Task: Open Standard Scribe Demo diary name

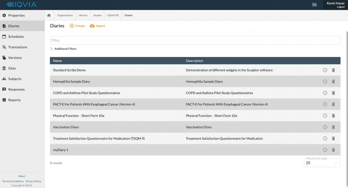Action: pos(69,70)
